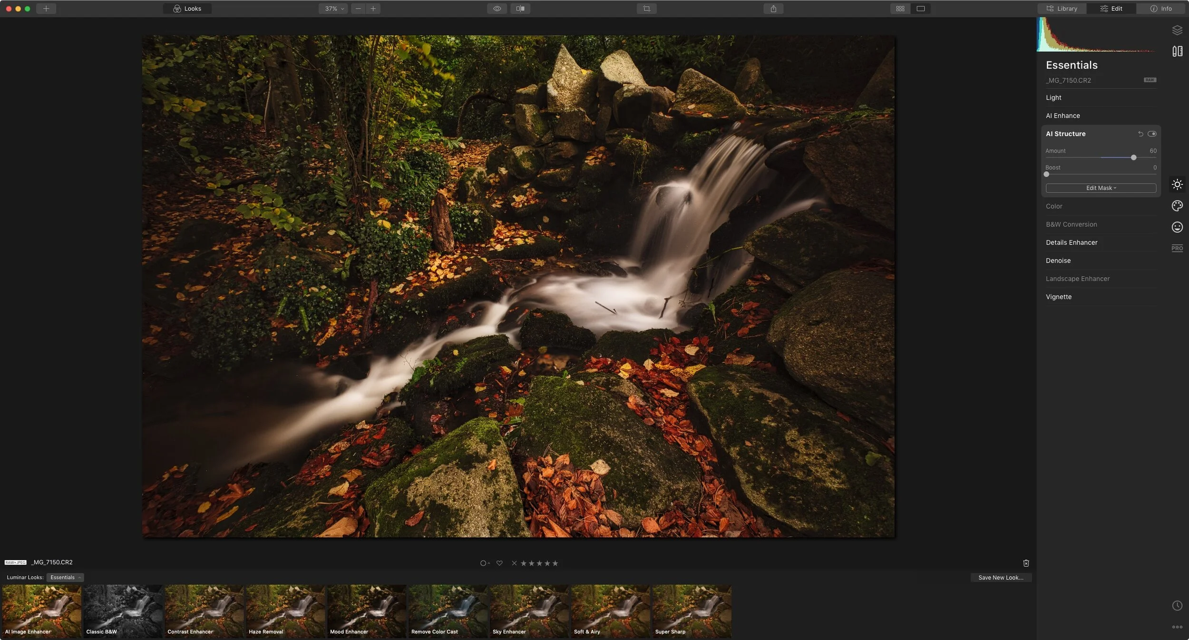Toggle the before/after compare view
The image size is (1189, 640).
click(x=520, y=9)
